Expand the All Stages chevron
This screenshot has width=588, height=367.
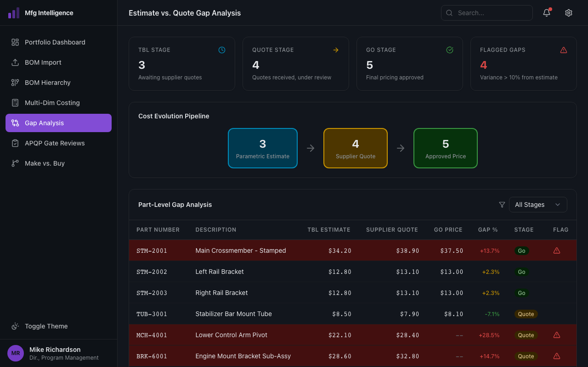[x=558, y=205]
